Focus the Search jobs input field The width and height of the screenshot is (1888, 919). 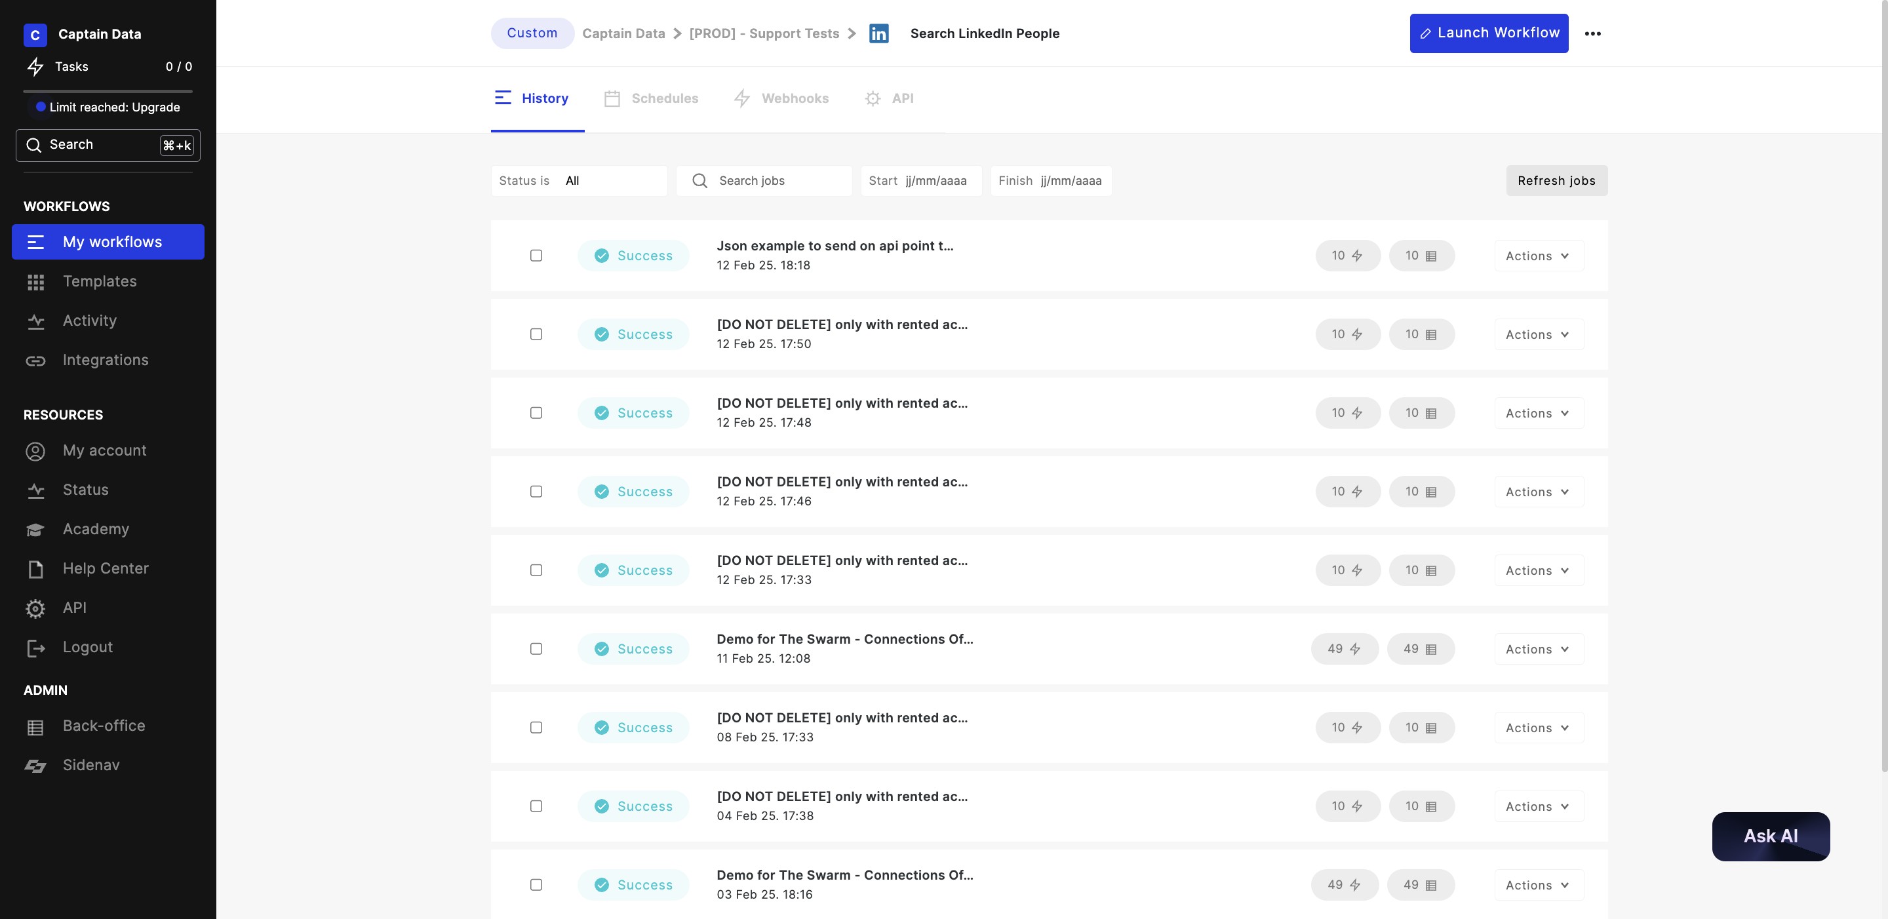click(x=764, y=181)
